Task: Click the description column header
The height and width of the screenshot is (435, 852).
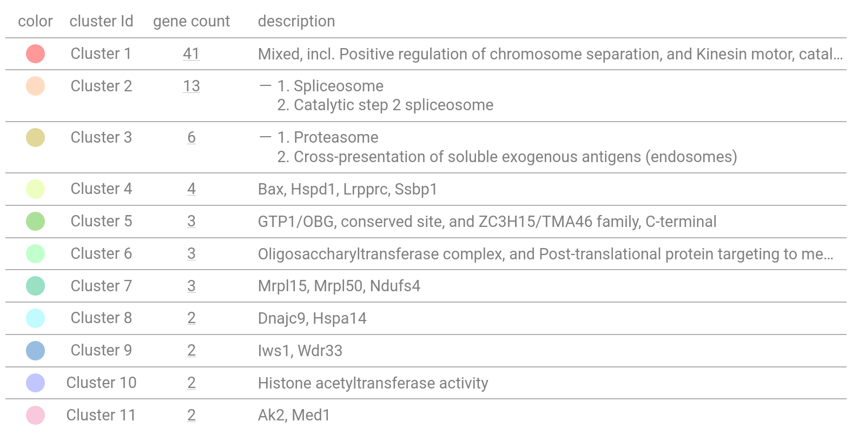Action: click(x=296, y=22)
